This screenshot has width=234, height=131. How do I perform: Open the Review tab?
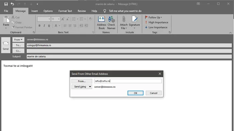(x=82, y=11)
